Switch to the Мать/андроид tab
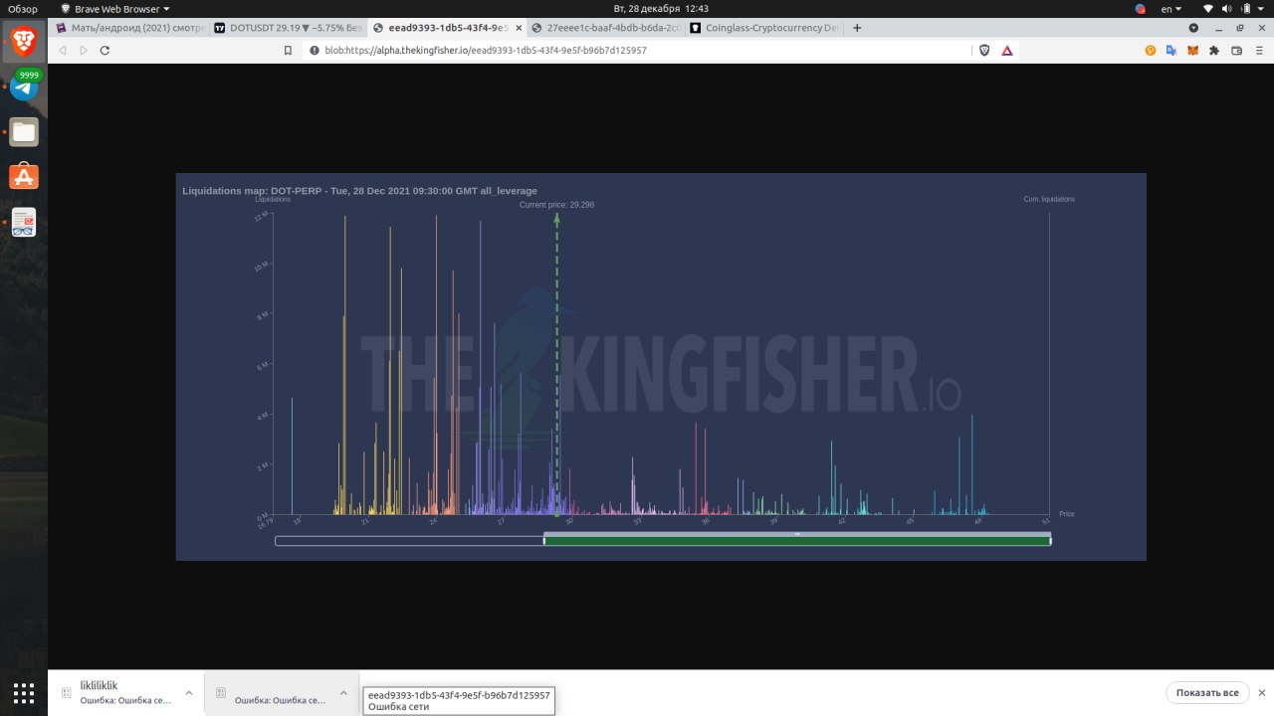 point(128,28)
